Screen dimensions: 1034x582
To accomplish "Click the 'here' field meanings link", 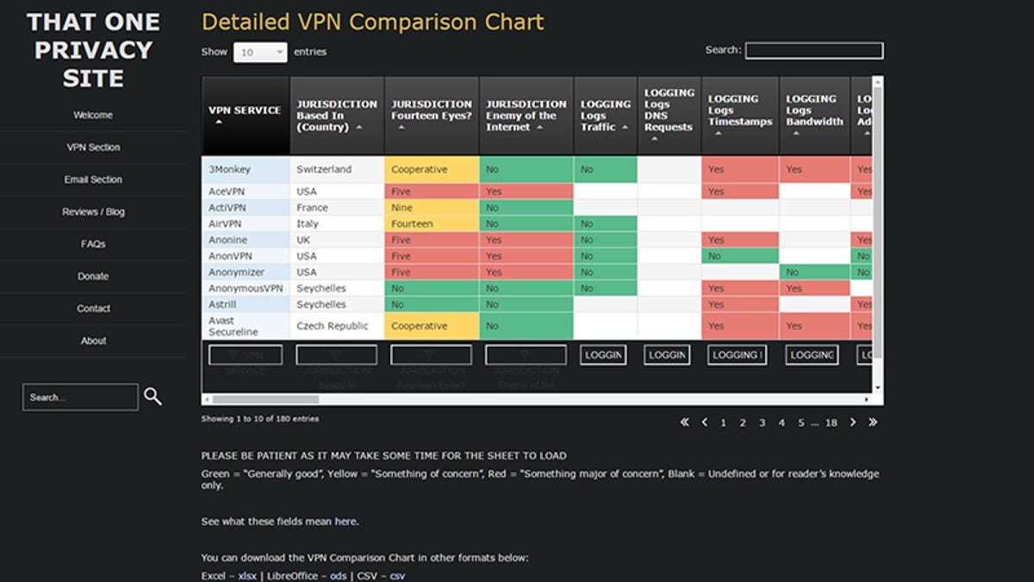I will [345, 522].
